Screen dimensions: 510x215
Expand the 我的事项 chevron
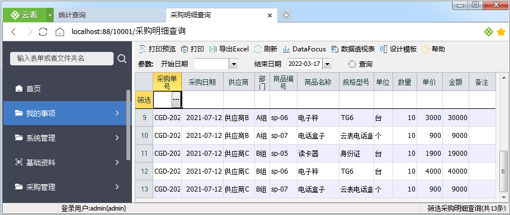[x=117, y=113]
